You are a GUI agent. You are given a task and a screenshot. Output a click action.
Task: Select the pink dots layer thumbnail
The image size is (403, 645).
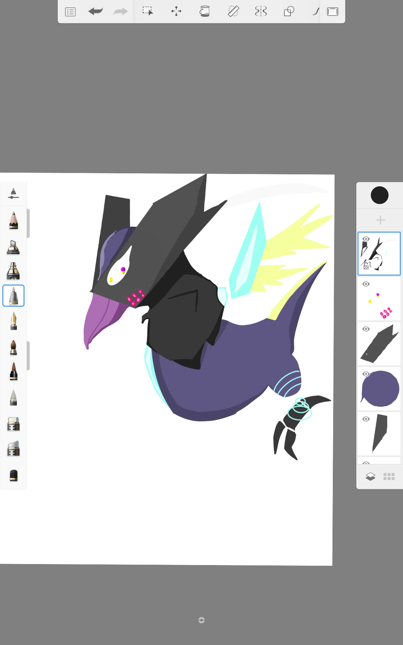click(x=379, y=299)
